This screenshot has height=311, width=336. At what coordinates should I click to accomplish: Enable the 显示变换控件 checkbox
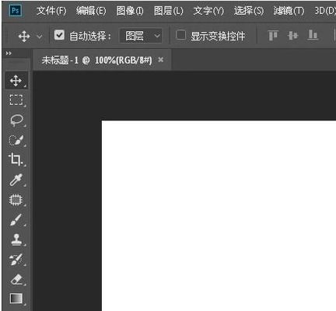180,35
